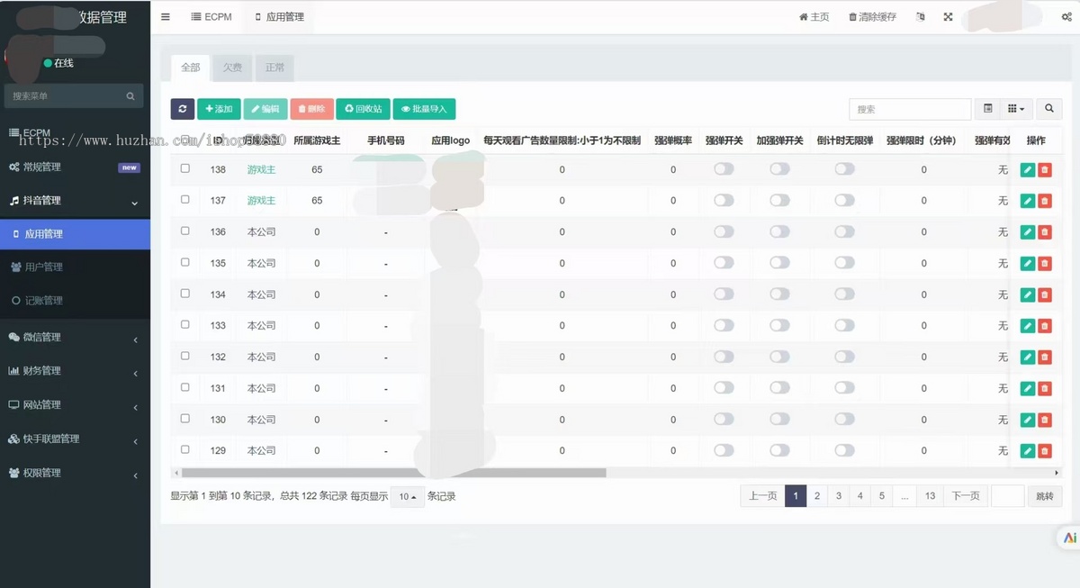Click the edit icon for record 138

(1027, 169)
